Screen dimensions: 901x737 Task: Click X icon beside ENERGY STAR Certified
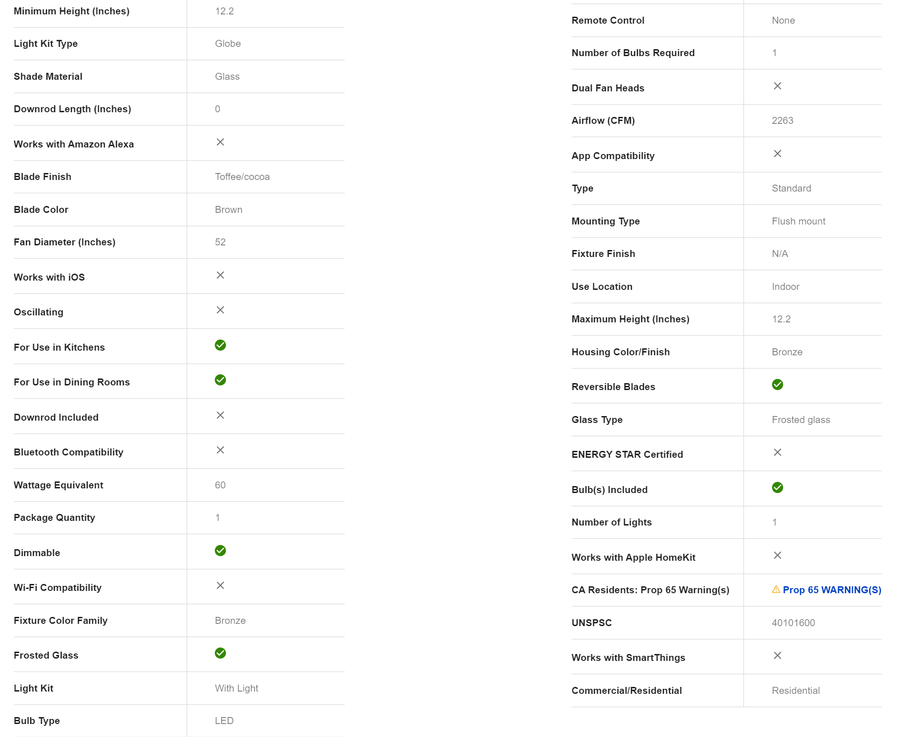pos(778,452)
